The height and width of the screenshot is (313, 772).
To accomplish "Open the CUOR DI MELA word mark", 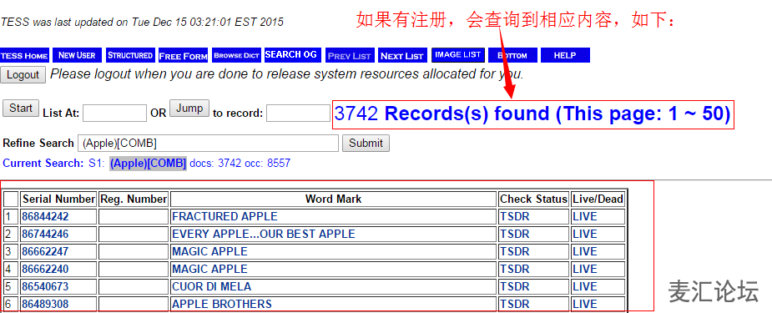I will [211, 286].
